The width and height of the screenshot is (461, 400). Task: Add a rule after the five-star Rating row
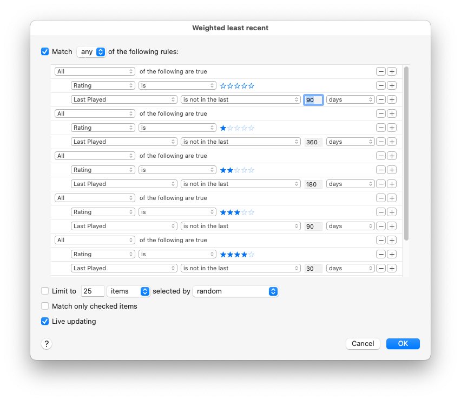click(x=392, y=85)
